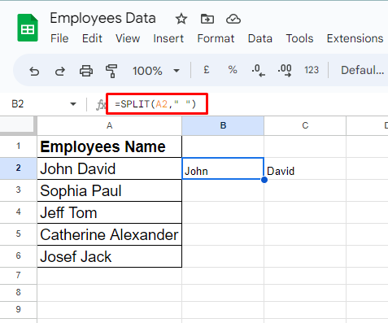Apply the currency format £ button
The width and height of the screenshot is (388, 323).
[x=207, y=70]
